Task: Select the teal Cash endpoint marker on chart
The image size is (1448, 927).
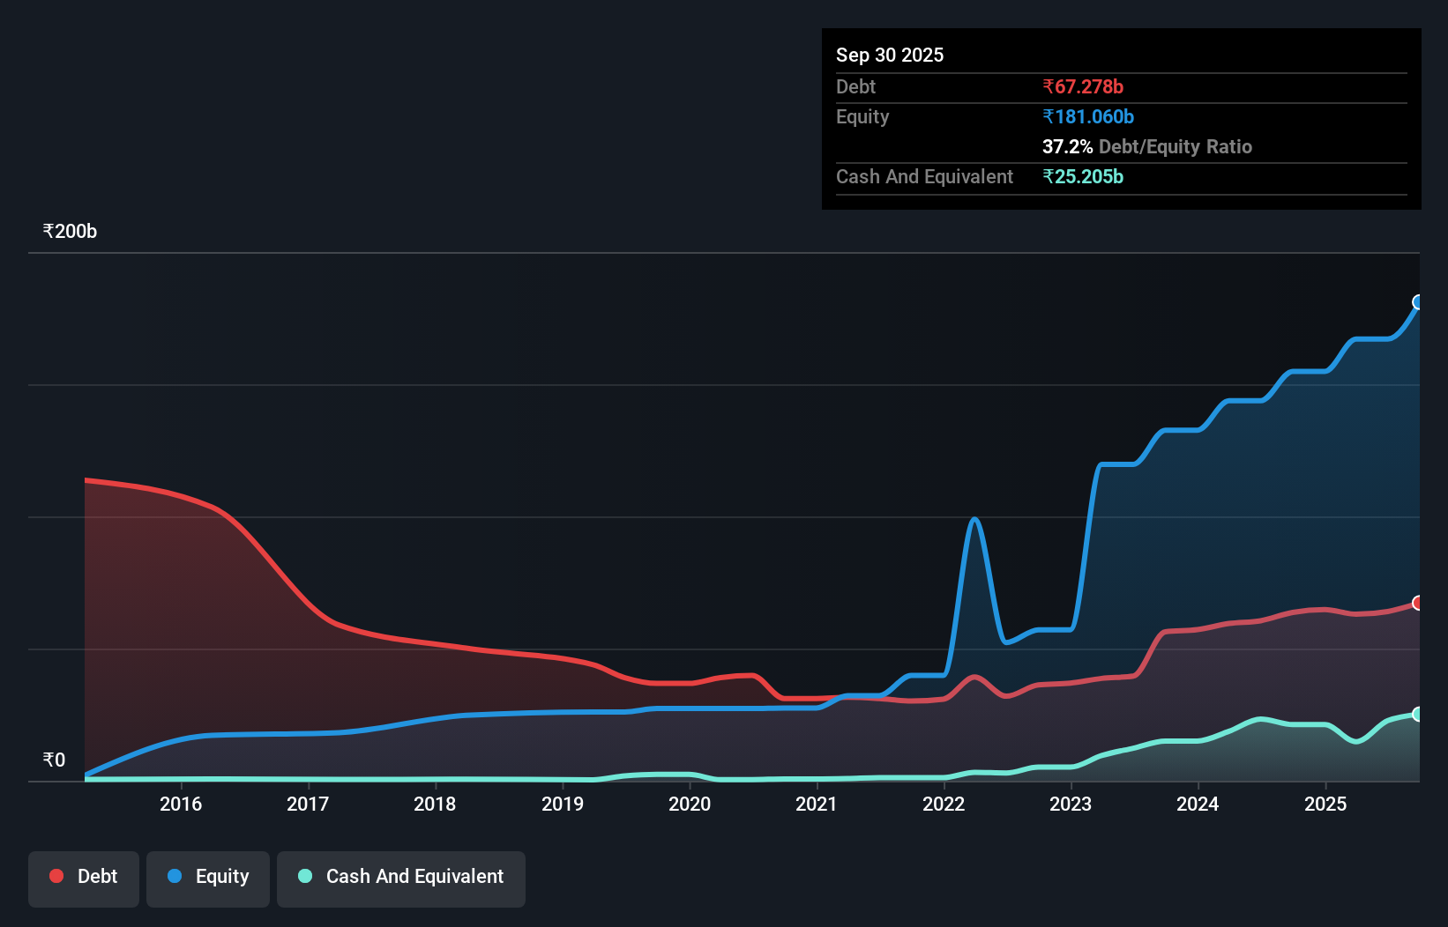Action: [x=1417, y=714]
